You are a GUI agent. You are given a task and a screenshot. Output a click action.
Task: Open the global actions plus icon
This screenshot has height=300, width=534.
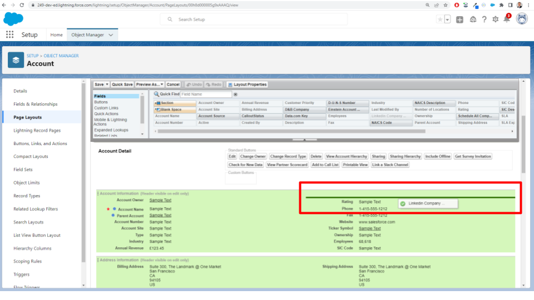pos(460,19)
